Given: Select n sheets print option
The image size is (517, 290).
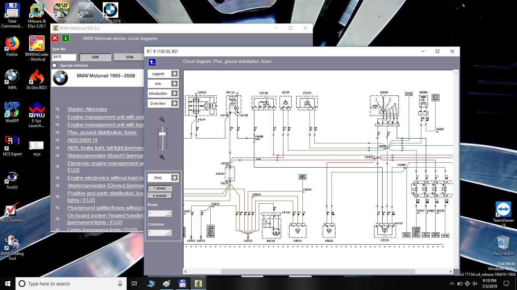Looking at the screenshot, I should point(160,196).
